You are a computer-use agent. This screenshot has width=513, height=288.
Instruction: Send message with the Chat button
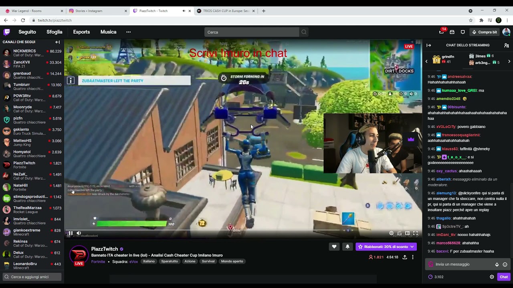(x=504, y=277)
